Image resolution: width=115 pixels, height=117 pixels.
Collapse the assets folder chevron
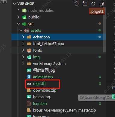click(x=21, y=30)
